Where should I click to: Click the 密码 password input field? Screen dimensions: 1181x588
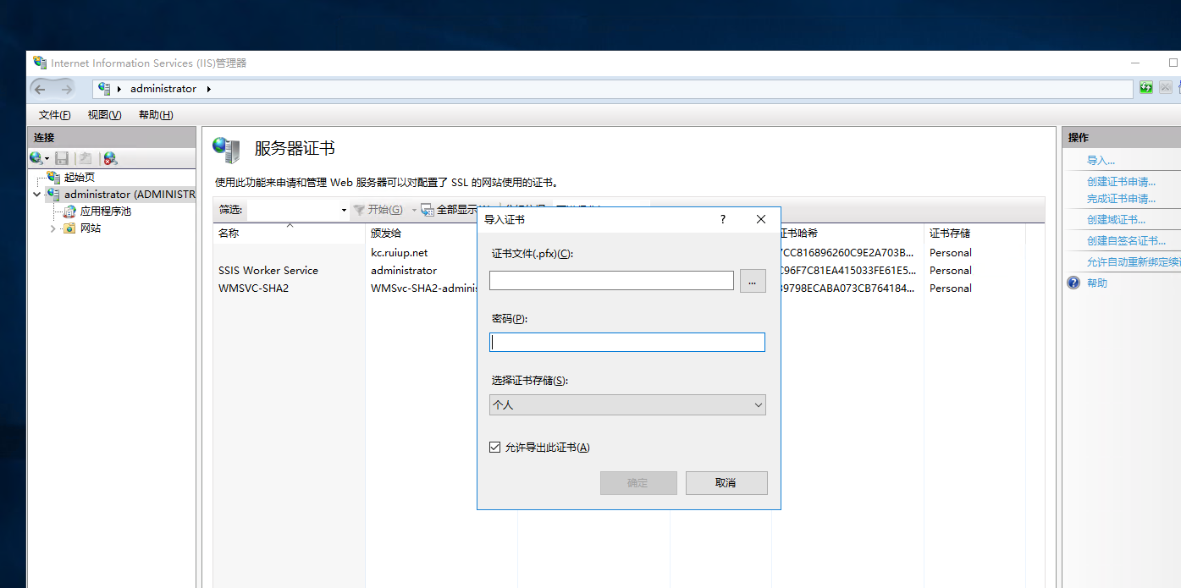point(627,342)
